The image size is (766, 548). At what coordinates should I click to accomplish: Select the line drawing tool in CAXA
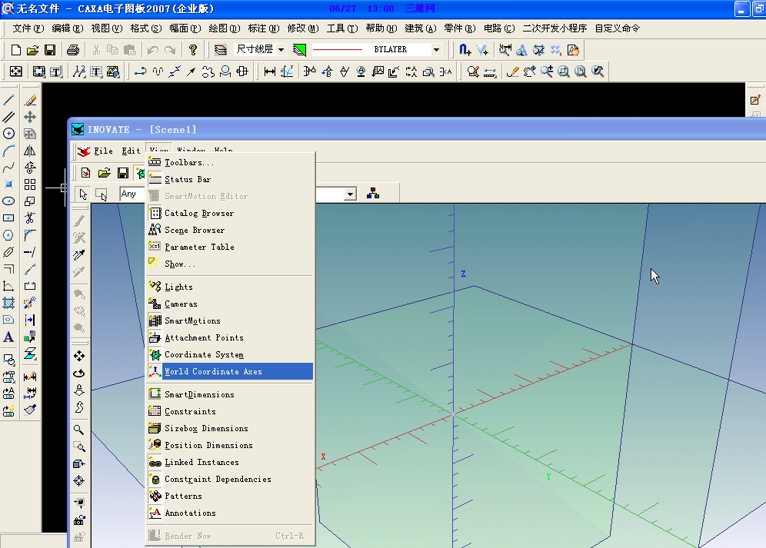click(x=9, y=100)
